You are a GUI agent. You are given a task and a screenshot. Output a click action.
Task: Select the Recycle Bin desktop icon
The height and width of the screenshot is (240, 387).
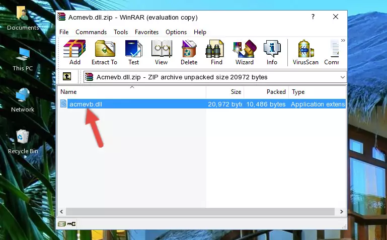(23, 142)
